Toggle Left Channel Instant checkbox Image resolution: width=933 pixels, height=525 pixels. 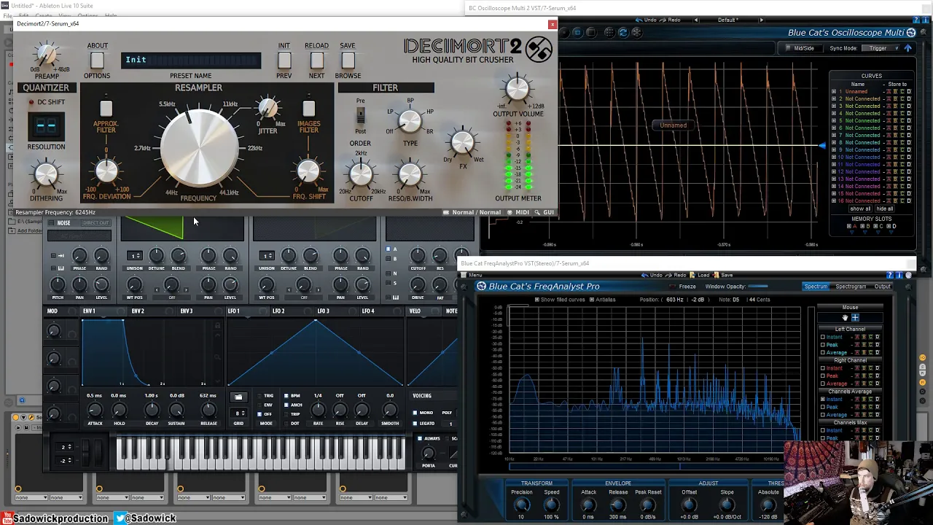point(823,337)
